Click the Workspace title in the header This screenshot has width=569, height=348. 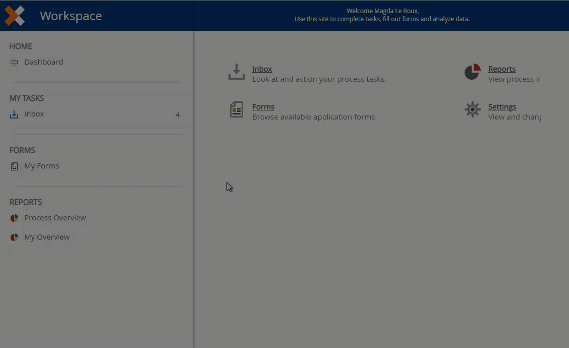[x=71, y=16]
